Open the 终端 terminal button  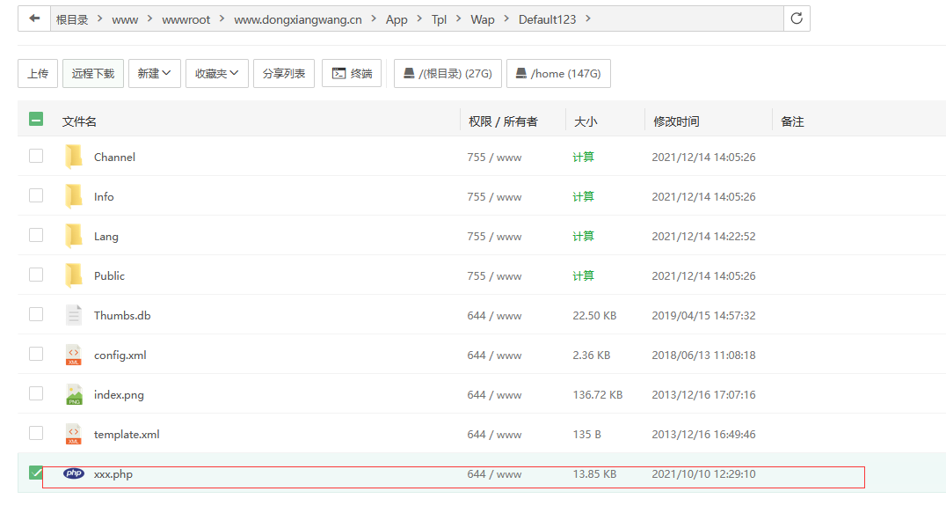(352, 73)
